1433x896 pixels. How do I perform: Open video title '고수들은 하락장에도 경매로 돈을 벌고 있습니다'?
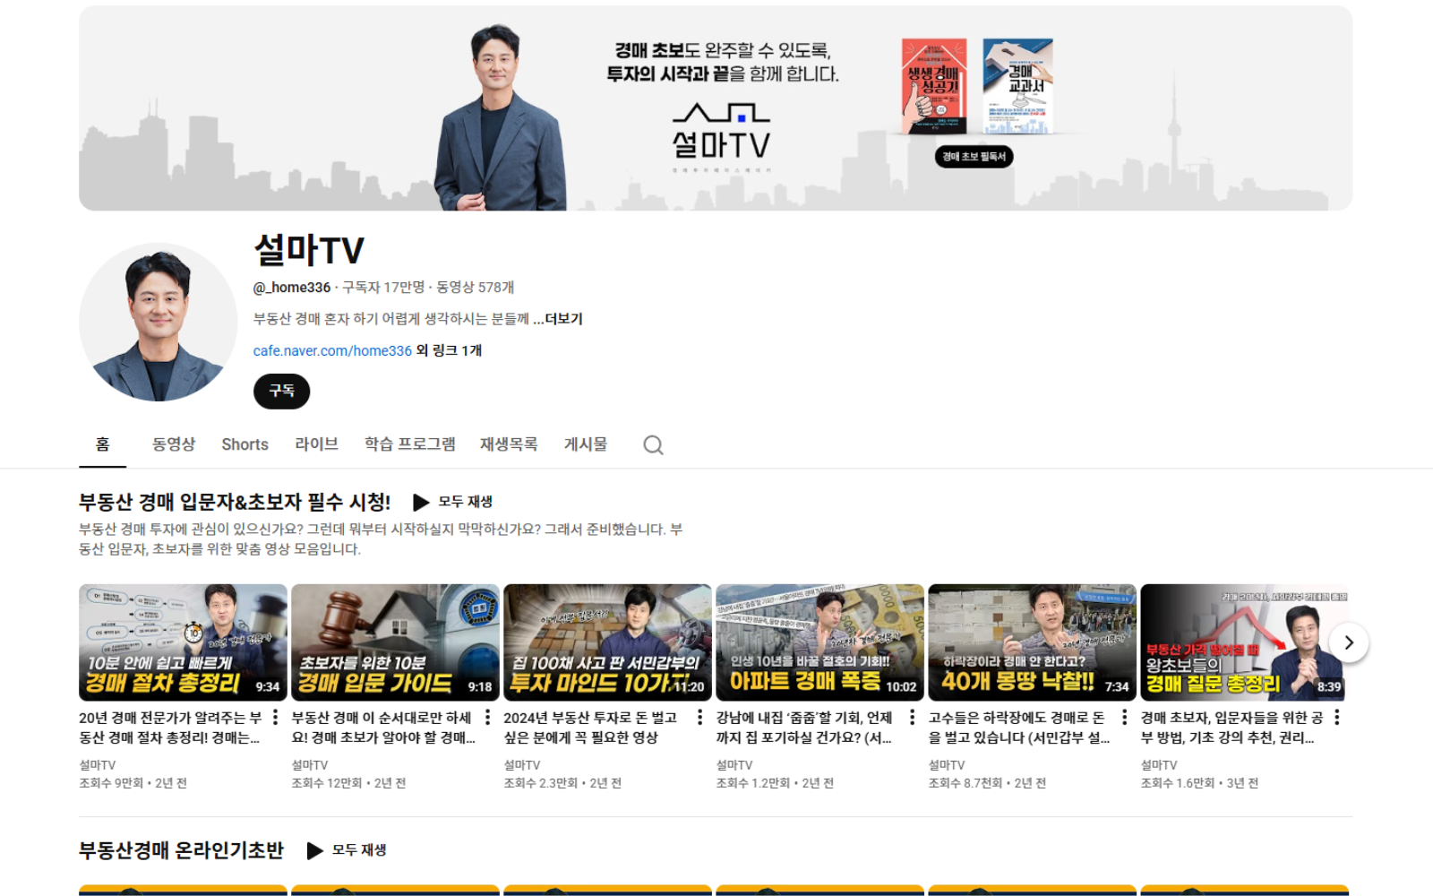(1019, 728)
